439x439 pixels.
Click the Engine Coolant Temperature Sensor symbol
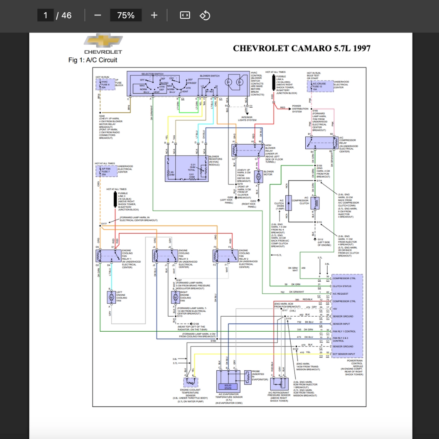tap(191, 382)
